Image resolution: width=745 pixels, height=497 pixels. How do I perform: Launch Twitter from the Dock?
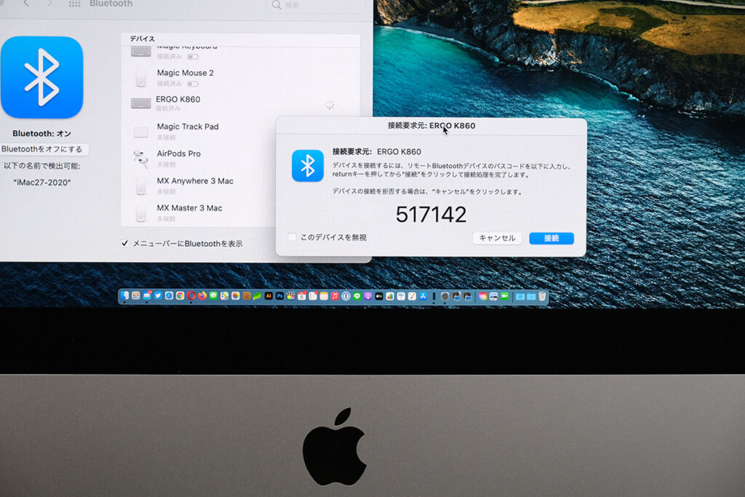click(x=158, y=295)
